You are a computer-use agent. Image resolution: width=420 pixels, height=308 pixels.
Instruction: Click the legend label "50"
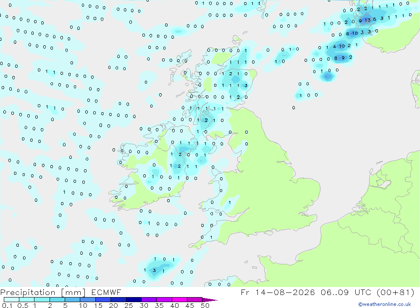tap(205, 305)
